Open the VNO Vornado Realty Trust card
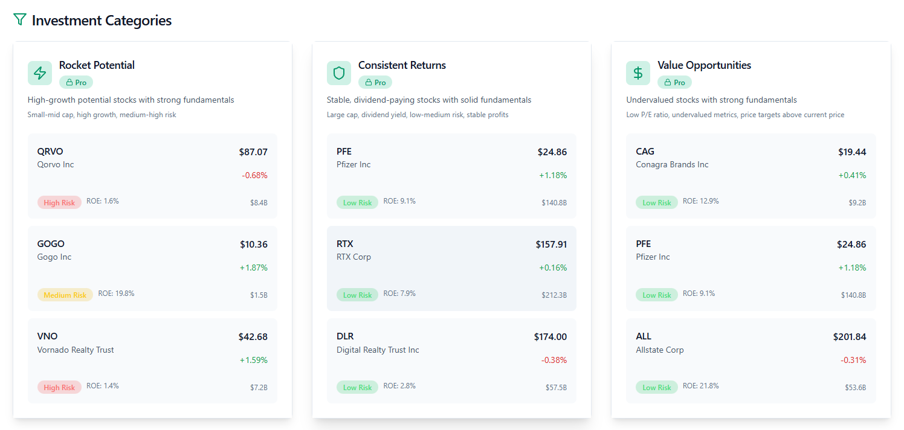 click(x=152, y=361)
